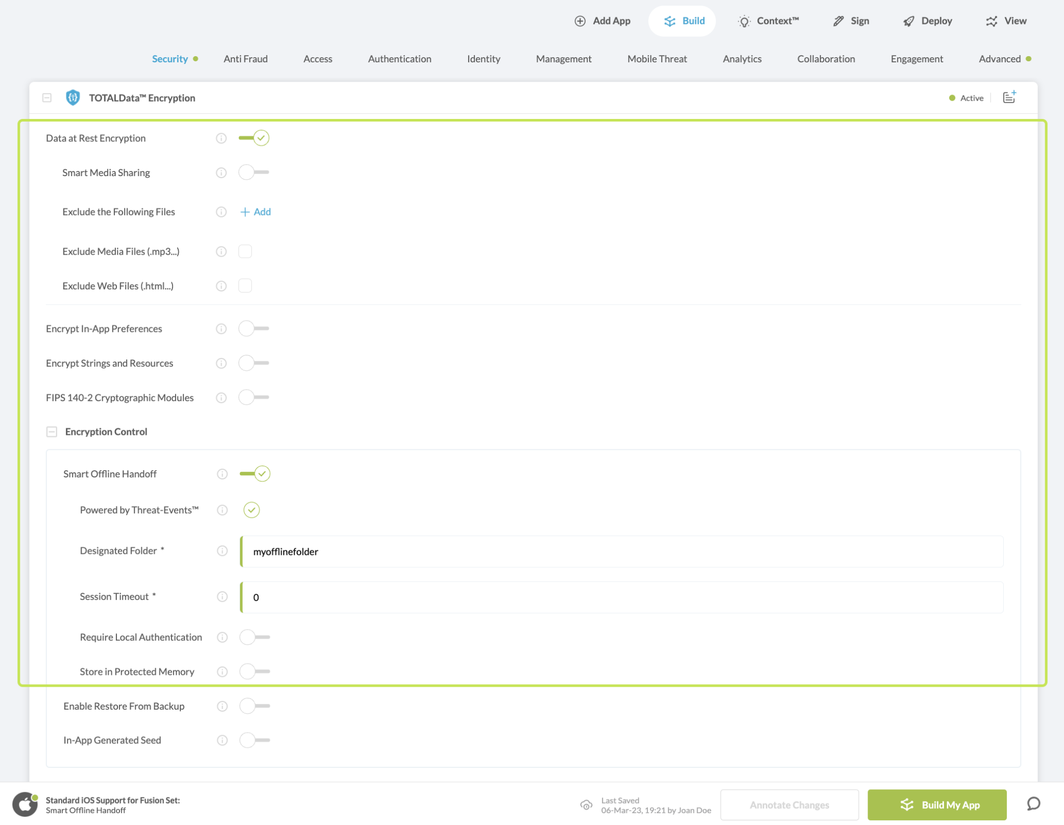Viewport: 1064px width, 825px height.
Task: Click the add annotation note icon
Action: [1009, 97]
